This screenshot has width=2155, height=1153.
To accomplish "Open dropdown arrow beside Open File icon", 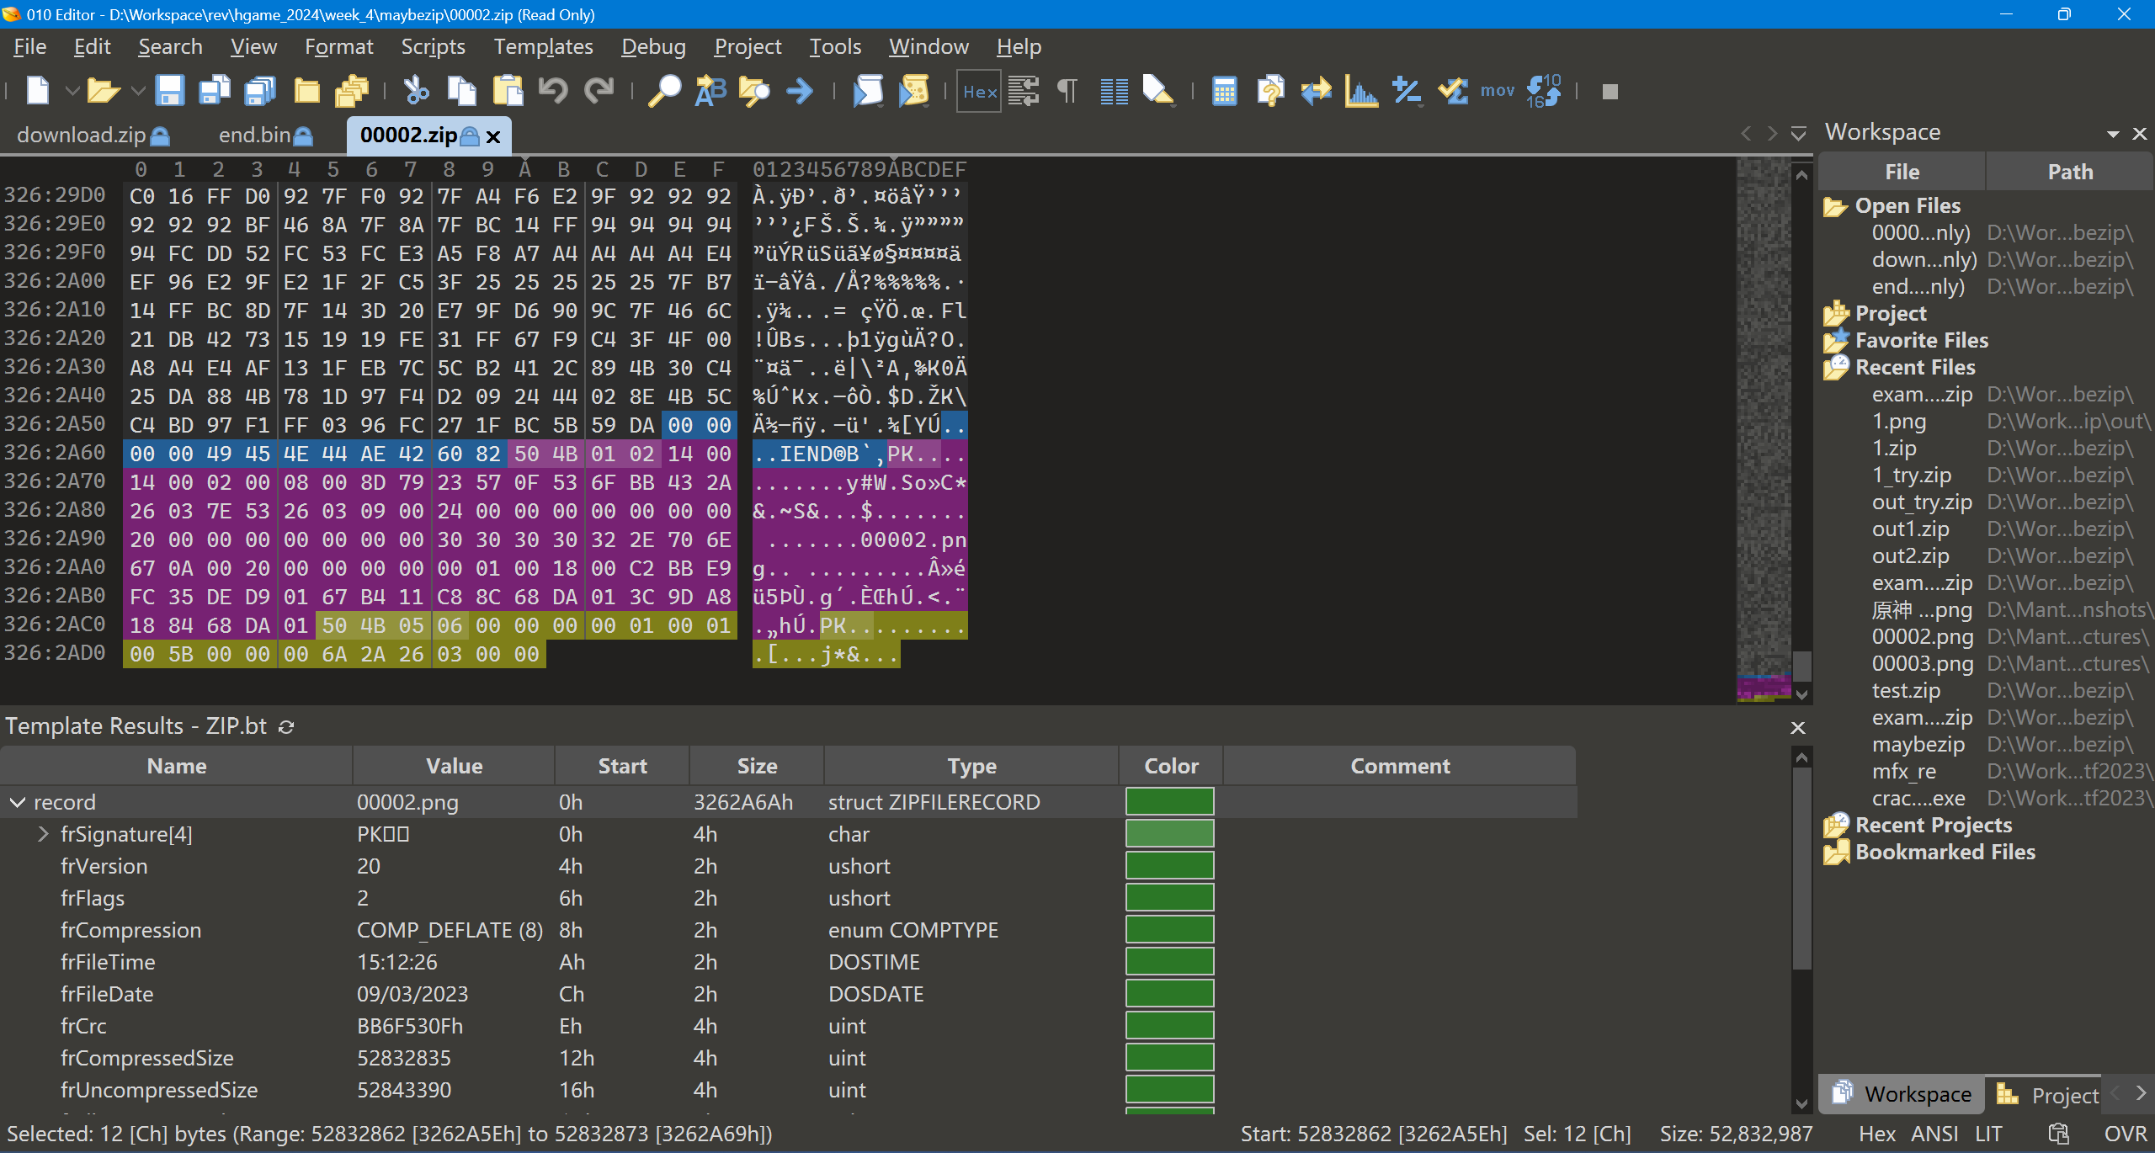I will (x=138, y=91).
